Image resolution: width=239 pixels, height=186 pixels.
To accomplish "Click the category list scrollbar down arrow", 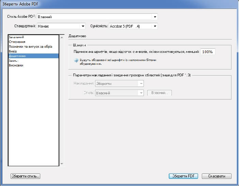I will (x=62, y=164).
